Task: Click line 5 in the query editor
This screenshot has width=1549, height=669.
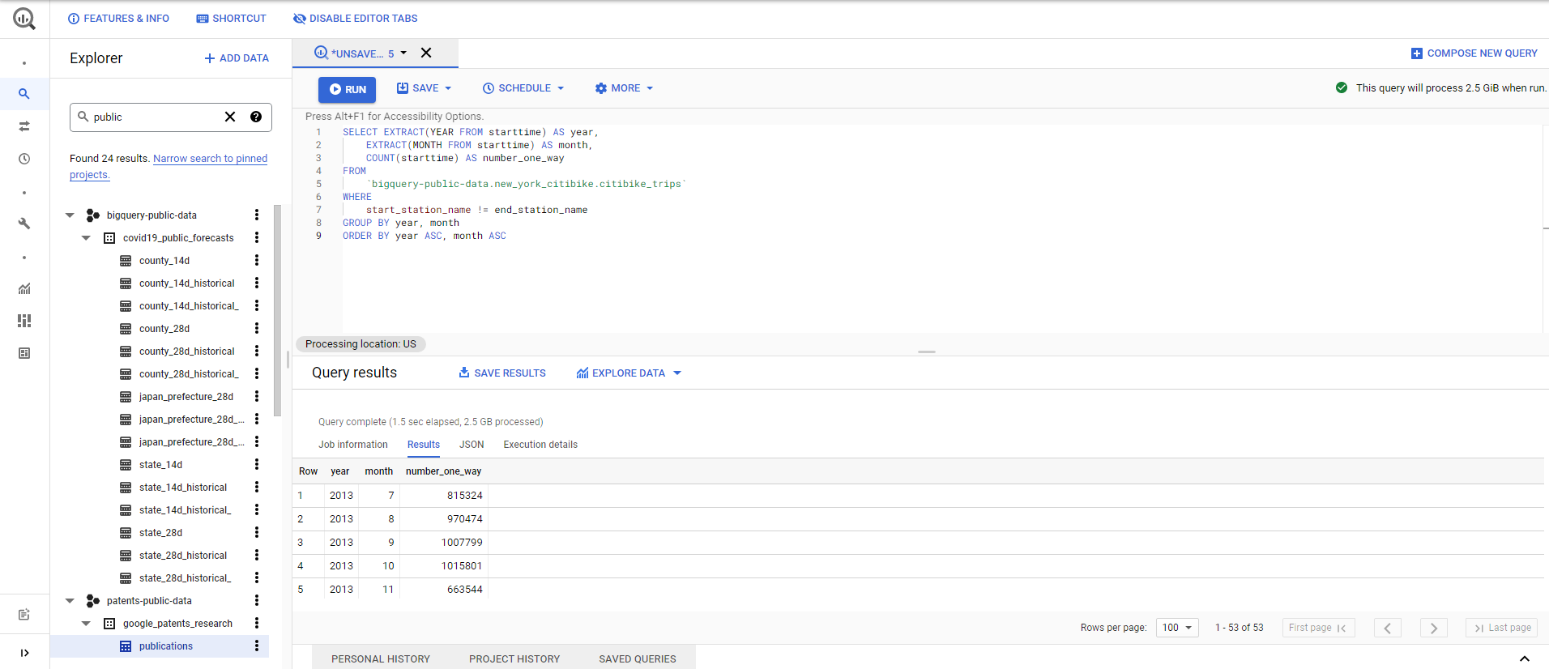Action: [x=527, y=184]
